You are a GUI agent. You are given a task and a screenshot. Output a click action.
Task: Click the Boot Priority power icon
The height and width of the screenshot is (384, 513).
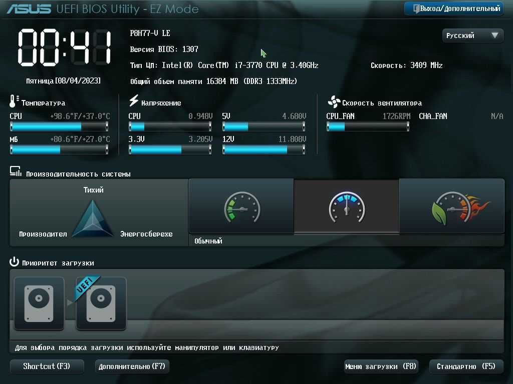pyautogui.click(x=14, y=262)
